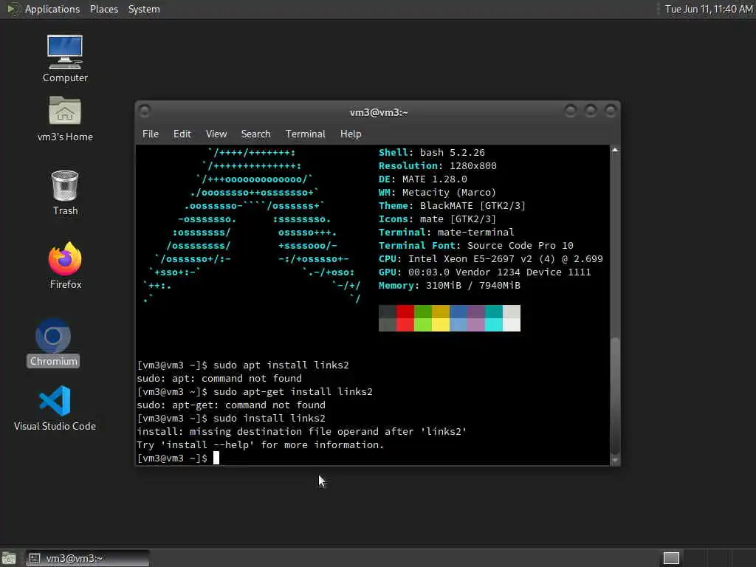The image size is (756, 567).
Task: Open the Terminal menu in menubar
Action: 305,134
